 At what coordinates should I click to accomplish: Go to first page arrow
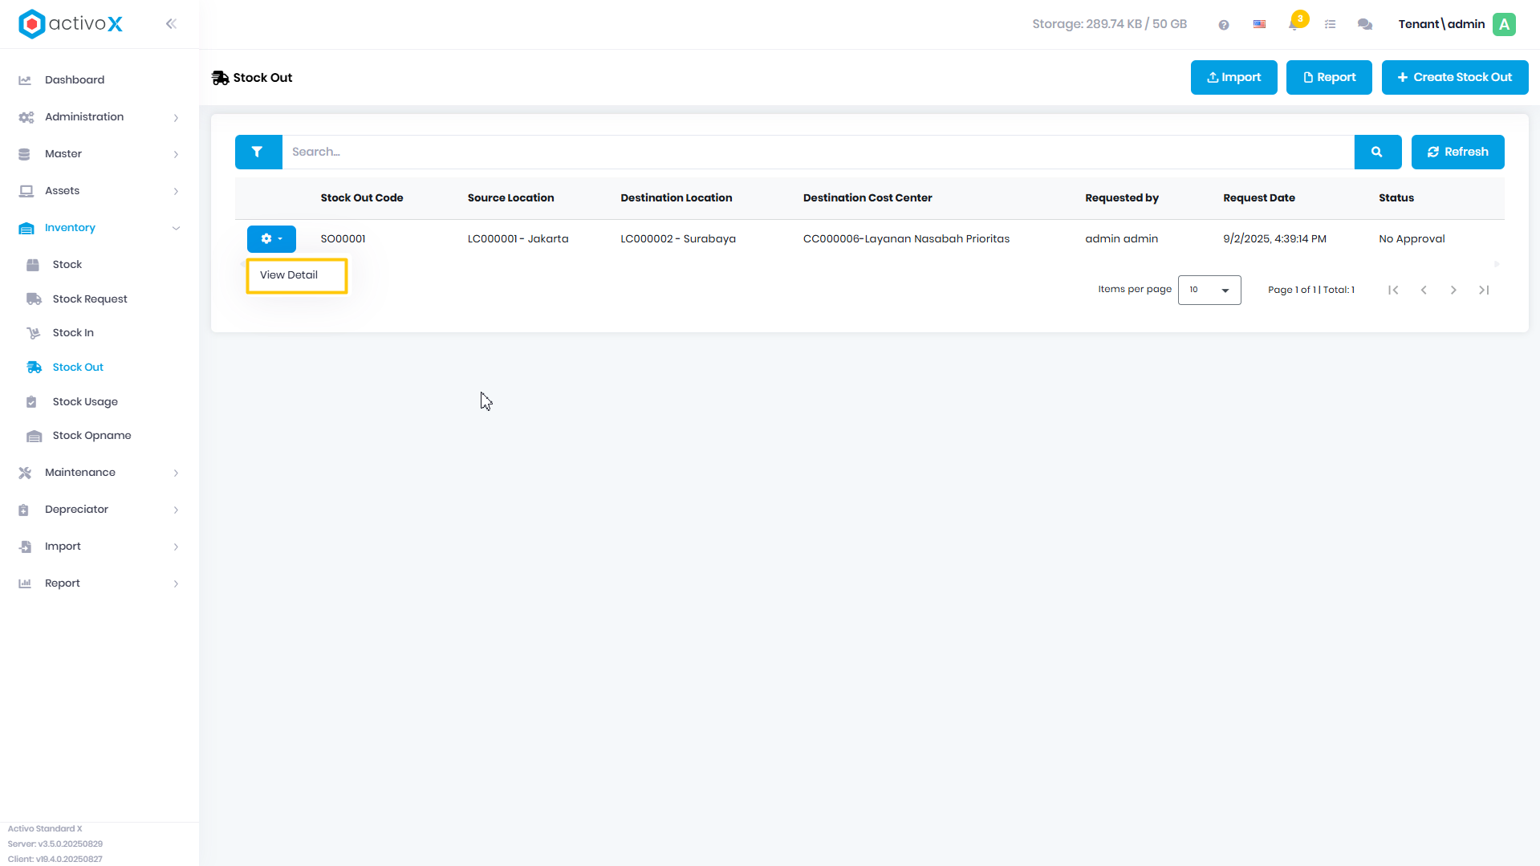click(x=1393, y=290)
